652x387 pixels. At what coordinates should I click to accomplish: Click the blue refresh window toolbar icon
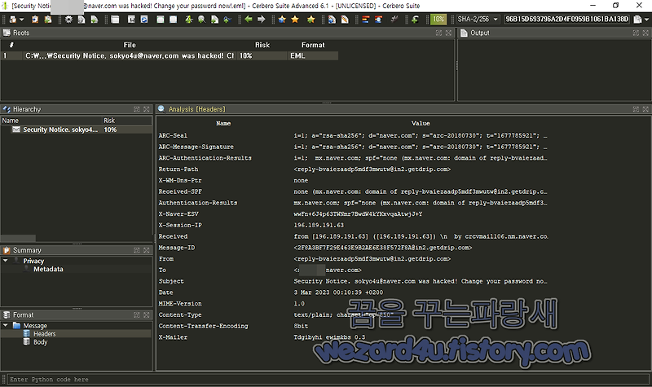[144, 19]
